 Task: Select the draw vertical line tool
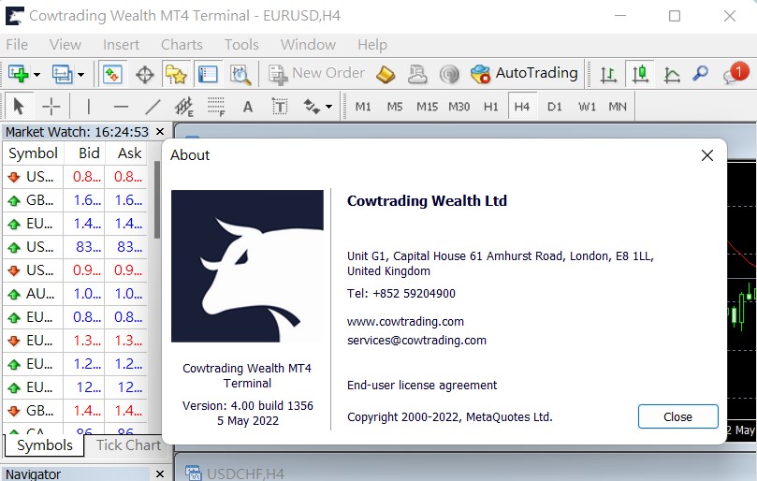coord(89,107)
